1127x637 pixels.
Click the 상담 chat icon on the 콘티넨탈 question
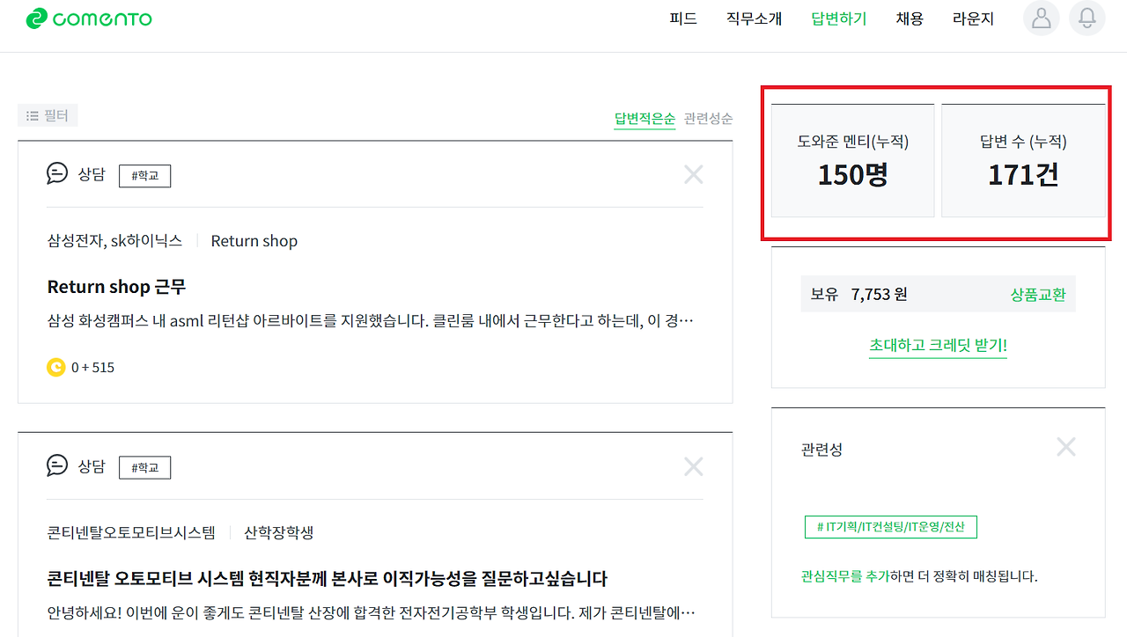(56, 466)
